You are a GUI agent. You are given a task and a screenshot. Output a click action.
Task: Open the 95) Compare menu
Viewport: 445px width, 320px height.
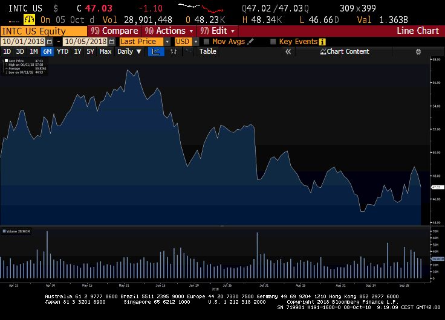[x=114, y=31]
